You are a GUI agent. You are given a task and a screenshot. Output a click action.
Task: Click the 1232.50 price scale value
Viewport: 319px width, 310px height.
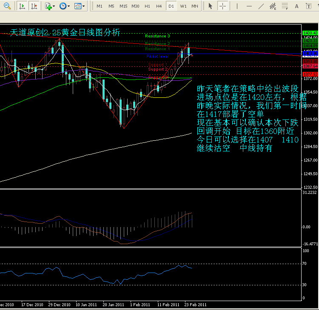(310, 188)
